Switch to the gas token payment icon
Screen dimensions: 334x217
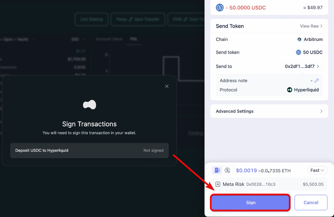228,170
